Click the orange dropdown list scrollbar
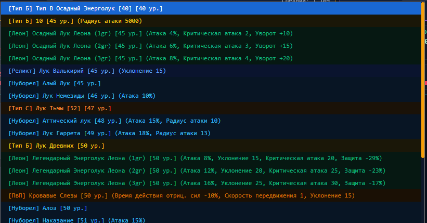 [423, 81]
